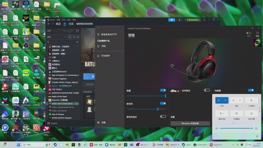Click the Steam library play-ready filter icon
This screenshot has height=148, width=263.
coord(78,37)
